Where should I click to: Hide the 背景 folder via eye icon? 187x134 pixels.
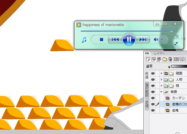153,92
